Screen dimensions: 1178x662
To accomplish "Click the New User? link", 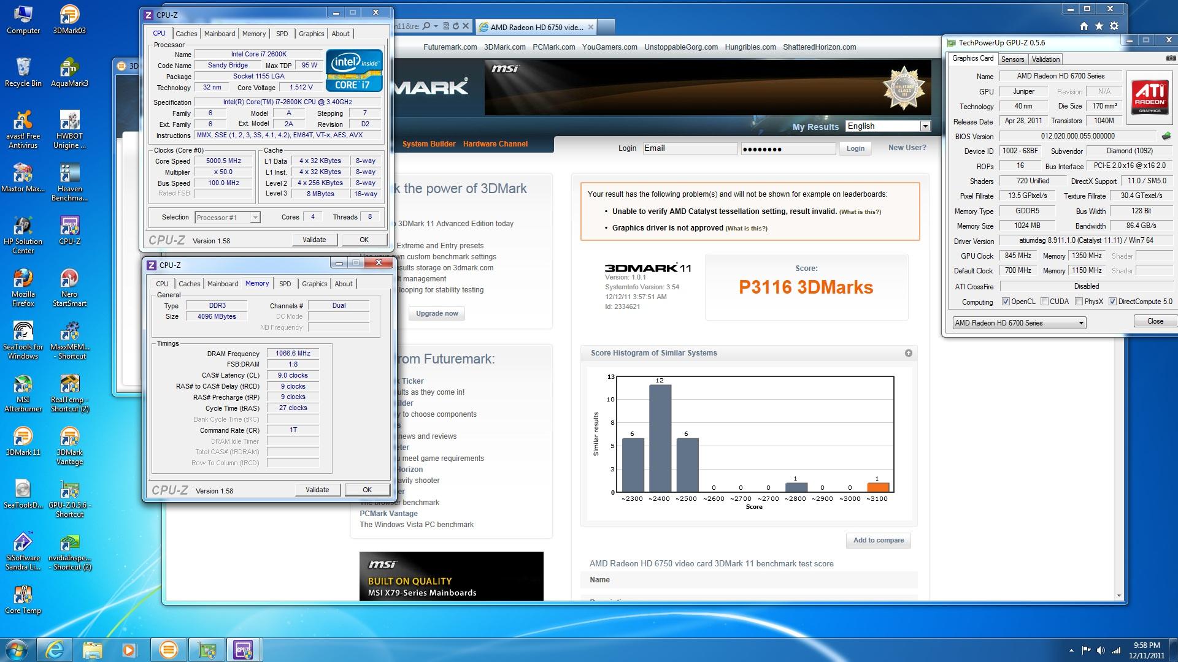I will (x=907, y=148).
